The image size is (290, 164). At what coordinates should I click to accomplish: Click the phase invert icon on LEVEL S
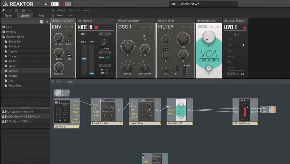pos(237,74)
